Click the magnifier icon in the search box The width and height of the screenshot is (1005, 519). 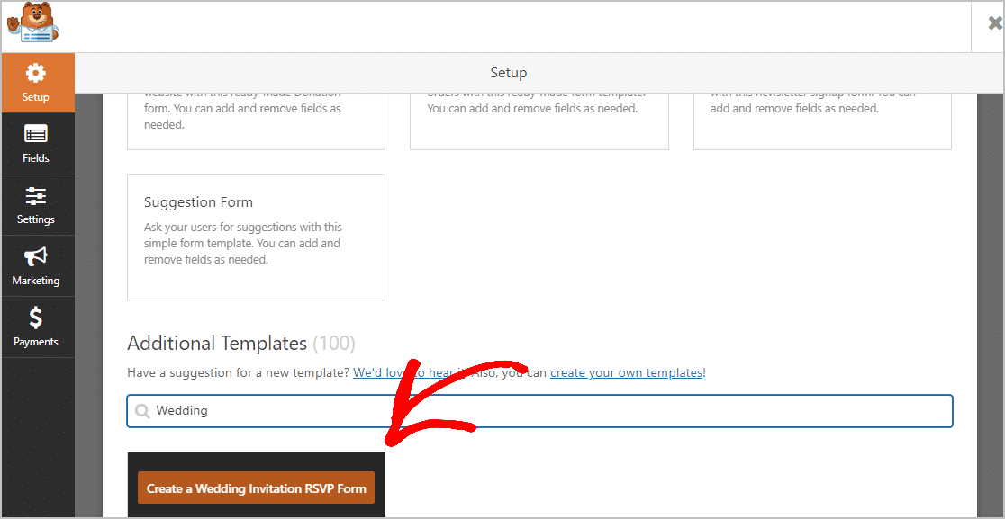(x=142, y=411)
